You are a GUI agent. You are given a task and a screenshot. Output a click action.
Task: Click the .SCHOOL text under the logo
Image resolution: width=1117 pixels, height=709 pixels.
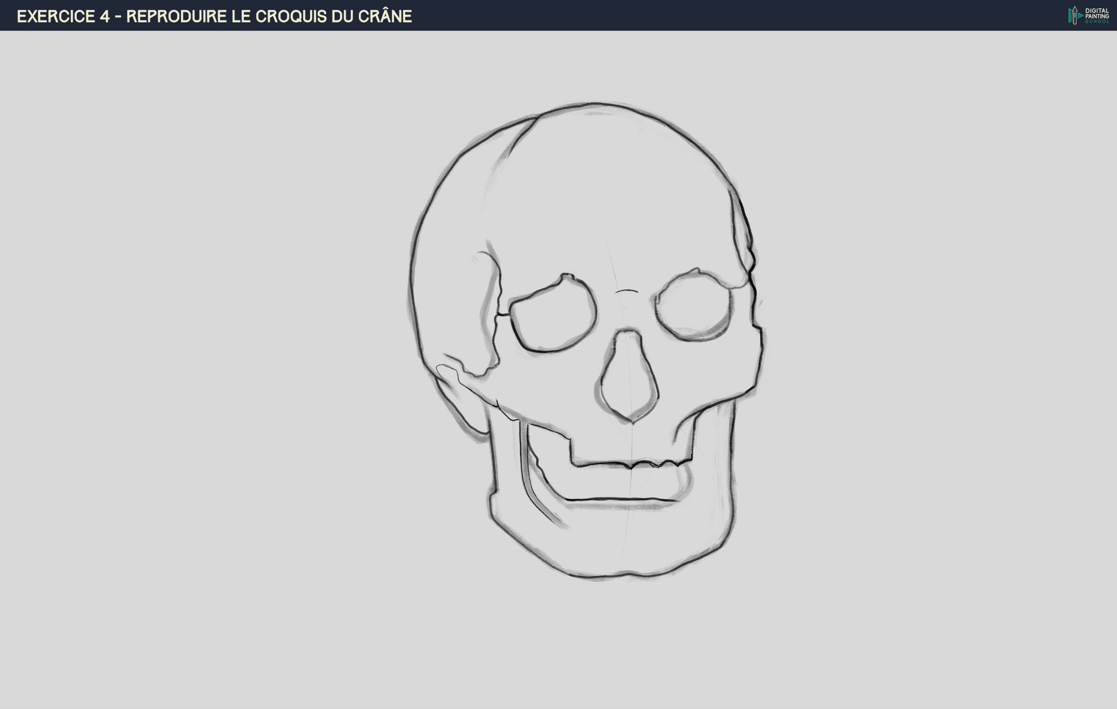pos(1097,22)
